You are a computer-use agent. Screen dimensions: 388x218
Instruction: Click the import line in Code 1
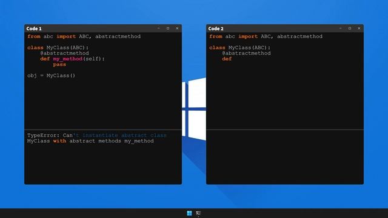point(84,36)
